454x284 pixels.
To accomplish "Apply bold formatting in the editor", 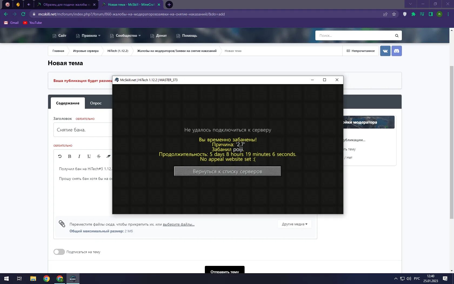I will (x=69, y=156).
